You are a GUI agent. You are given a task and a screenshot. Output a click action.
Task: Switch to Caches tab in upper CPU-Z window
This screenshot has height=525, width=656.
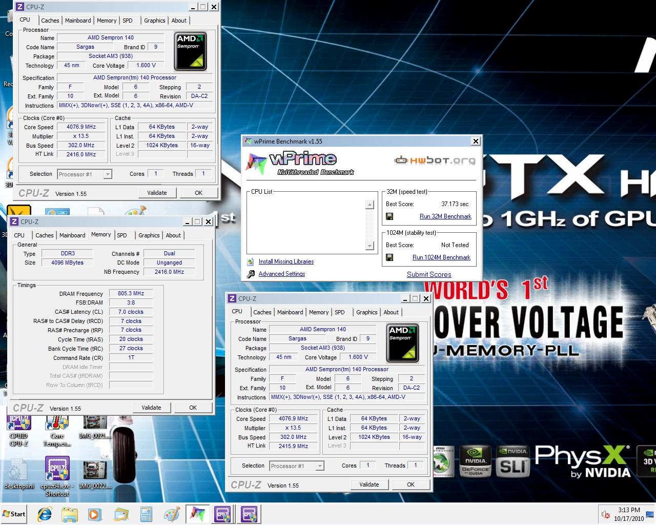(50, 21)
